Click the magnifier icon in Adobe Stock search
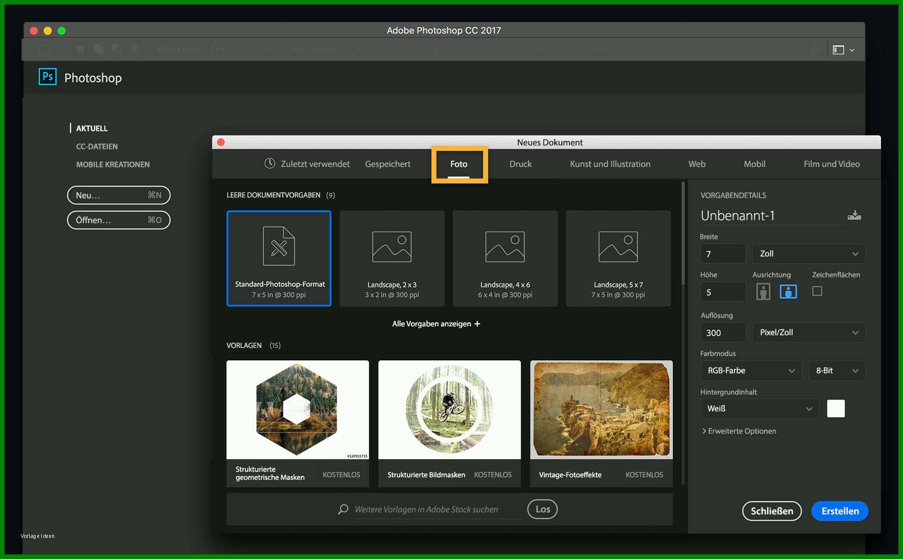This screenshot has width=903, height=559. point(343,509)
